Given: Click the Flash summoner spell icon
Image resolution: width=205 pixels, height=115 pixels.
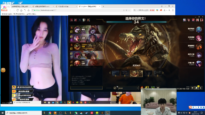Looking at the screenshot, I should pyautogui.click(x=147, y=88).
